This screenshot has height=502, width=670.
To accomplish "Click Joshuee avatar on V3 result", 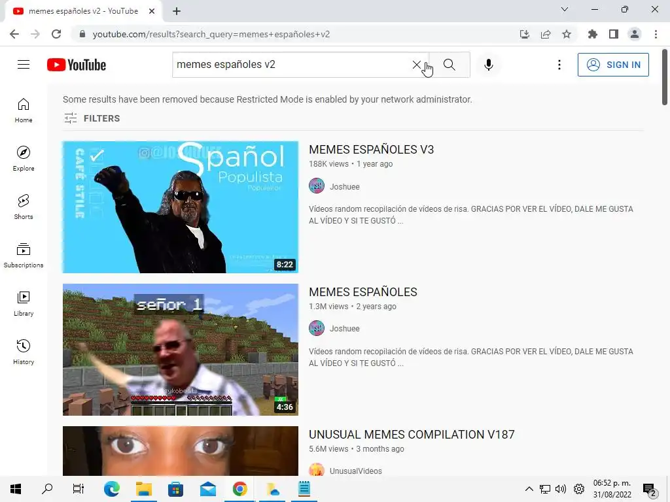I will [317, 186].
